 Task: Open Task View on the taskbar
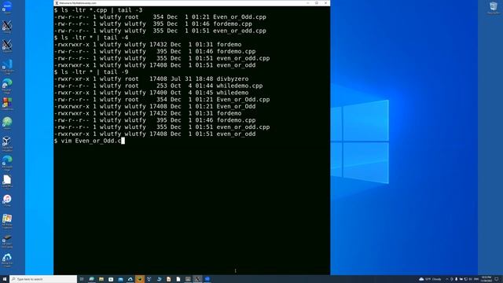(82, 279)
